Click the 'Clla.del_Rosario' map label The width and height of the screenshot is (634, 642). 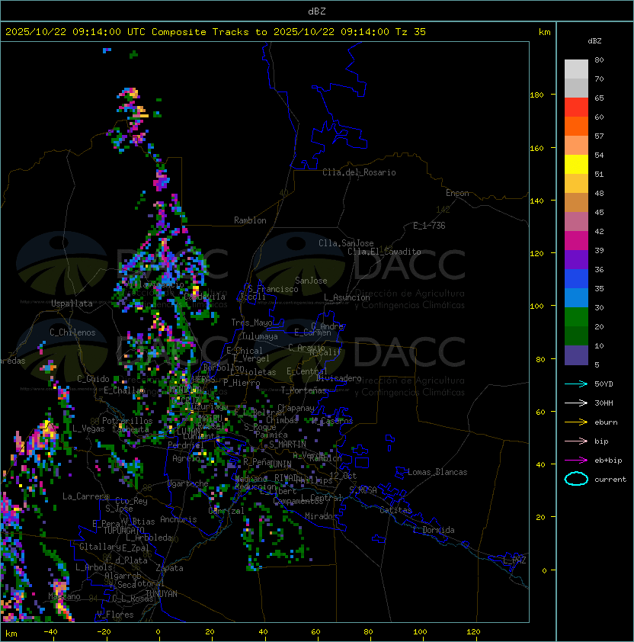359,172
